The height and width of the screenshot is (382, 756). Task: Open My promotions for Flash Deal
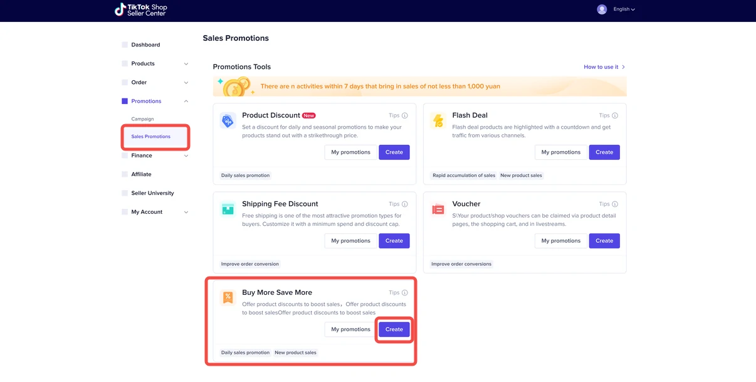[561, 152]
